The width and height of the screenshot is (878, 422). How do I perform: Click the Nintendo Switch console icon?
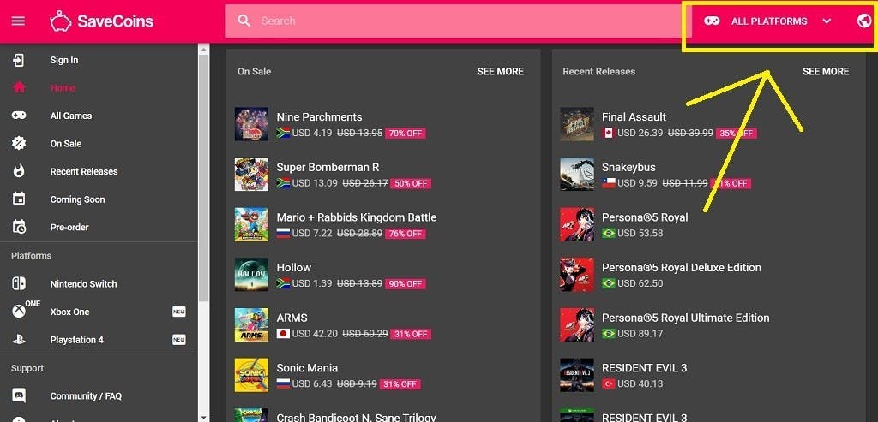[x=19, y=283]
